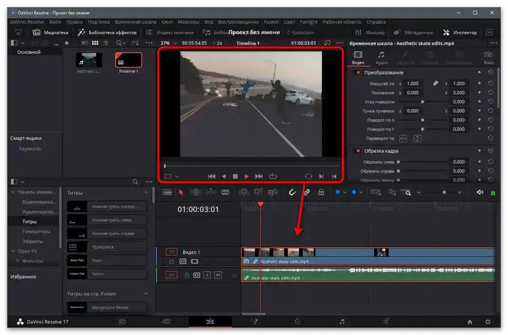This screenshot has width=508, height=335.
Task: Click the overwrite clip icon
Action: tap(258, 193)
